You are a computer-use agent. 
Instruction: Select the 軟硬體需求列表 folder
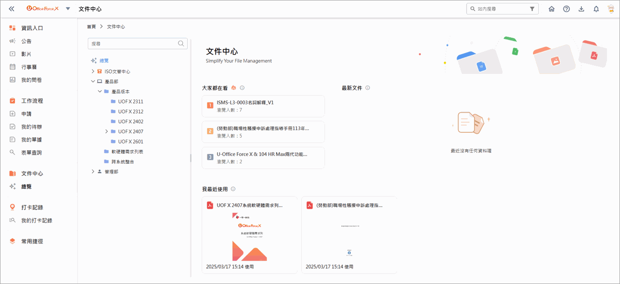pyautogui.click(x=127, y=152)
